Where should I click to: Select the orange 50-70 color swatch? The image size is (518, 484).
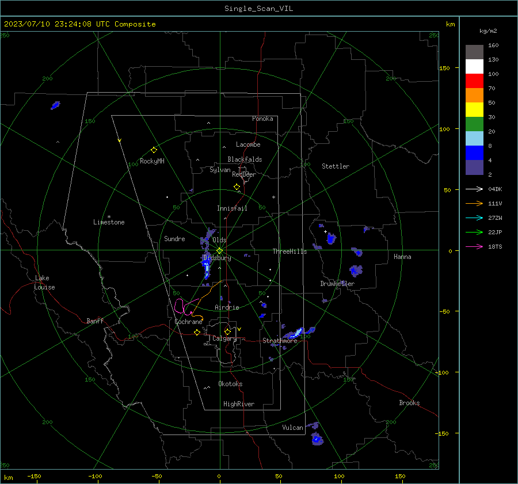pos(474,96)
